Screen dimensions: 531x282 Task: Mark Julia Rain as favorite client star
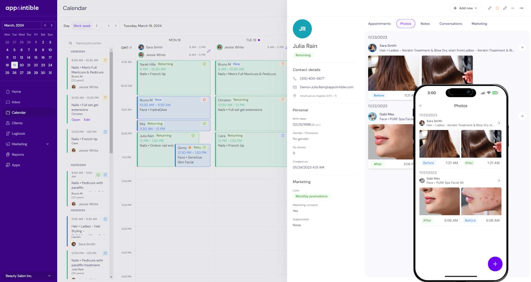tap(497, 8)
